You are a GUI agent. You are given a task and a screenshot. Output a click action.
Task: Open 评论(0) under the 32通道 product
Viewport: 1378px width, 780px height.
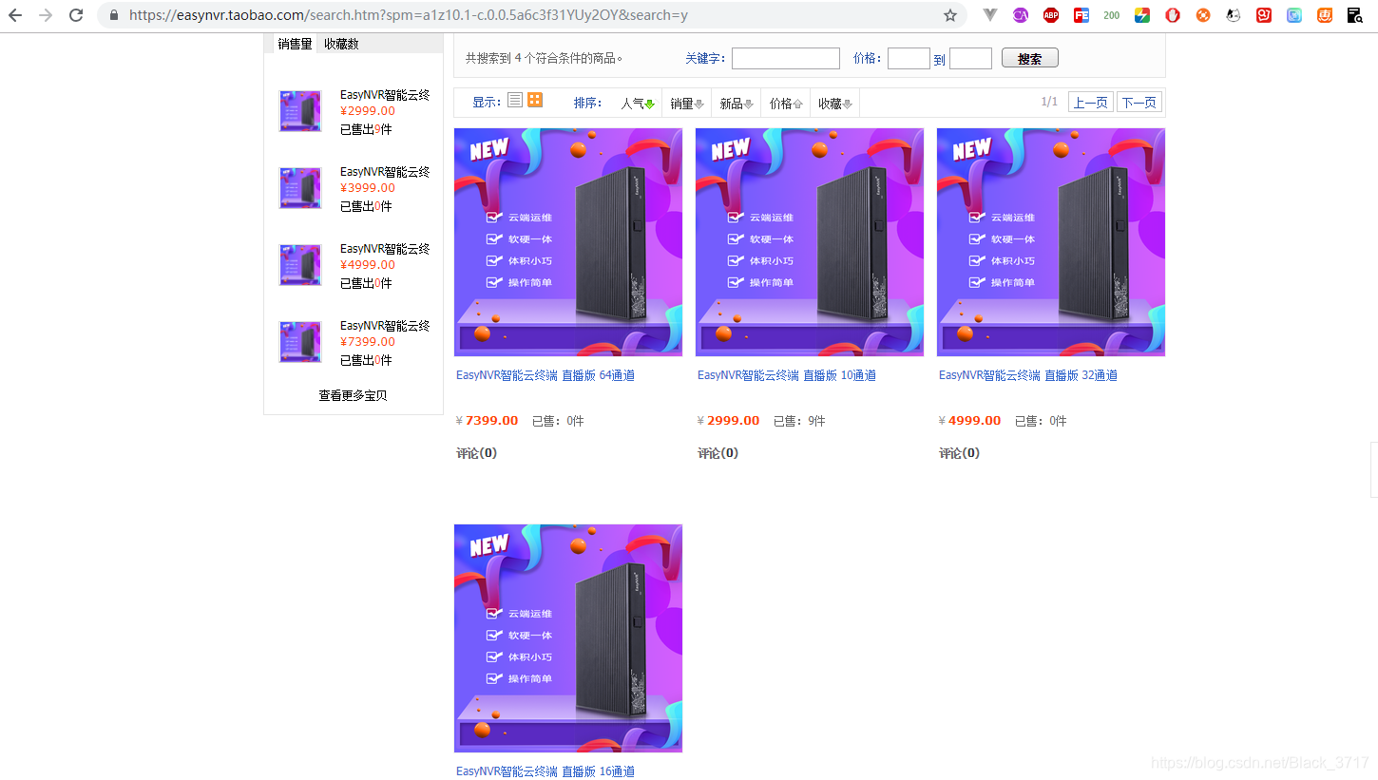pos(959,453)
